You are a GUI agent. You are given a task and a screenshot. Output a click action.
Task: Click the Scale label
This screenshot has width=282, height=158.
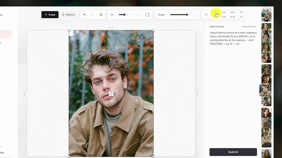[x=161, y=15]
